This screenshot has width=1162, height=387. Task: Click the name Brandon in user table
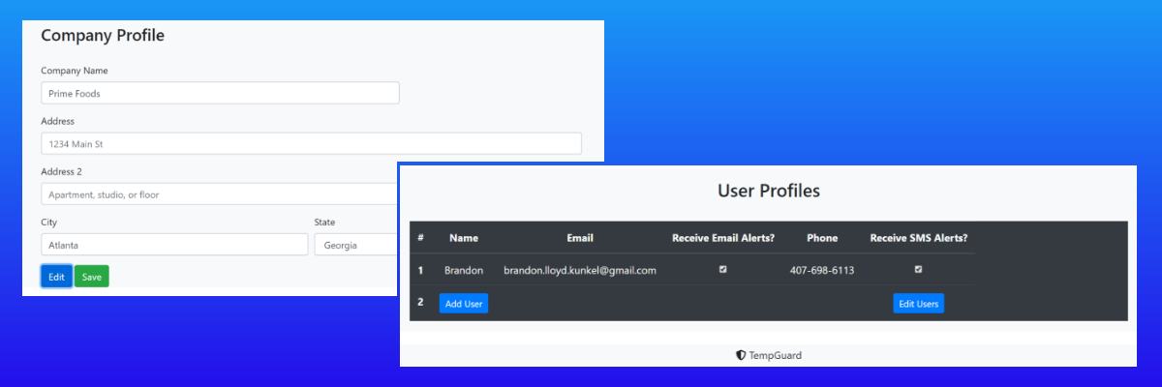point(464,270)
